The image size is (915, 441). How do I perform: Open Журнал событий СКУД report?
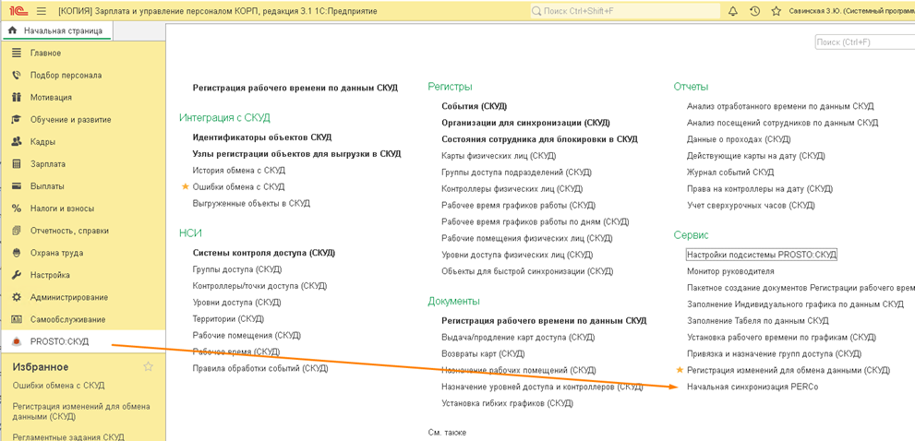(x=730, y=173)
